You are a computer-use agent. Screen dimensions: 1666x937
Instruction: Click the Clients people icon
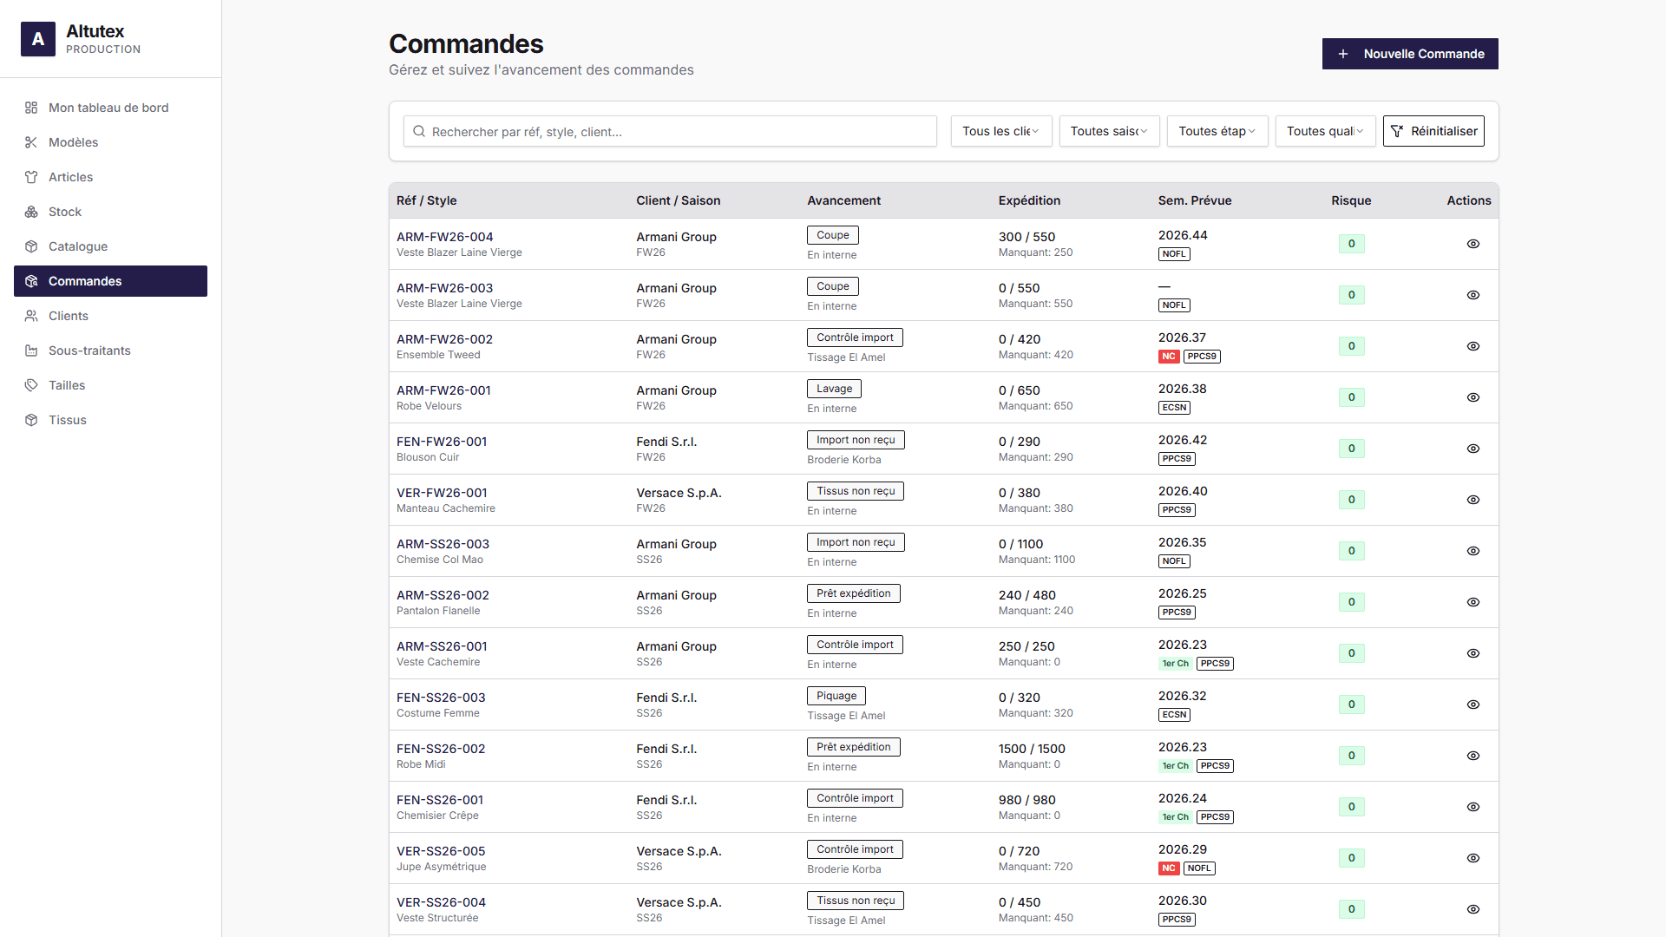point(31,316)
